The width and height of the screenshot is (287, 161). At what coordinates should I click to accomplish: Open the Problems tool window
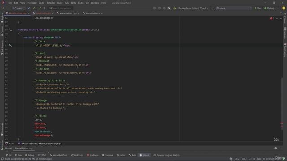[93, 155]
